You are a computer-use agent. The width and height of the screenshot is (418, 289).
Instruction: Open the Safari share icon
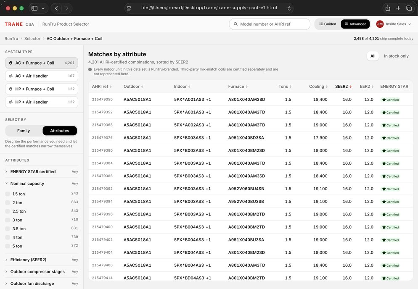coord(388,8)
